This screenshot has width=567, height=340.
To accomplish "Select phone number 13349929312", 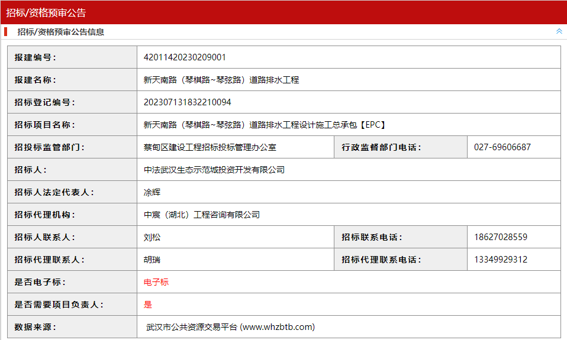I will tap(501, 260).
